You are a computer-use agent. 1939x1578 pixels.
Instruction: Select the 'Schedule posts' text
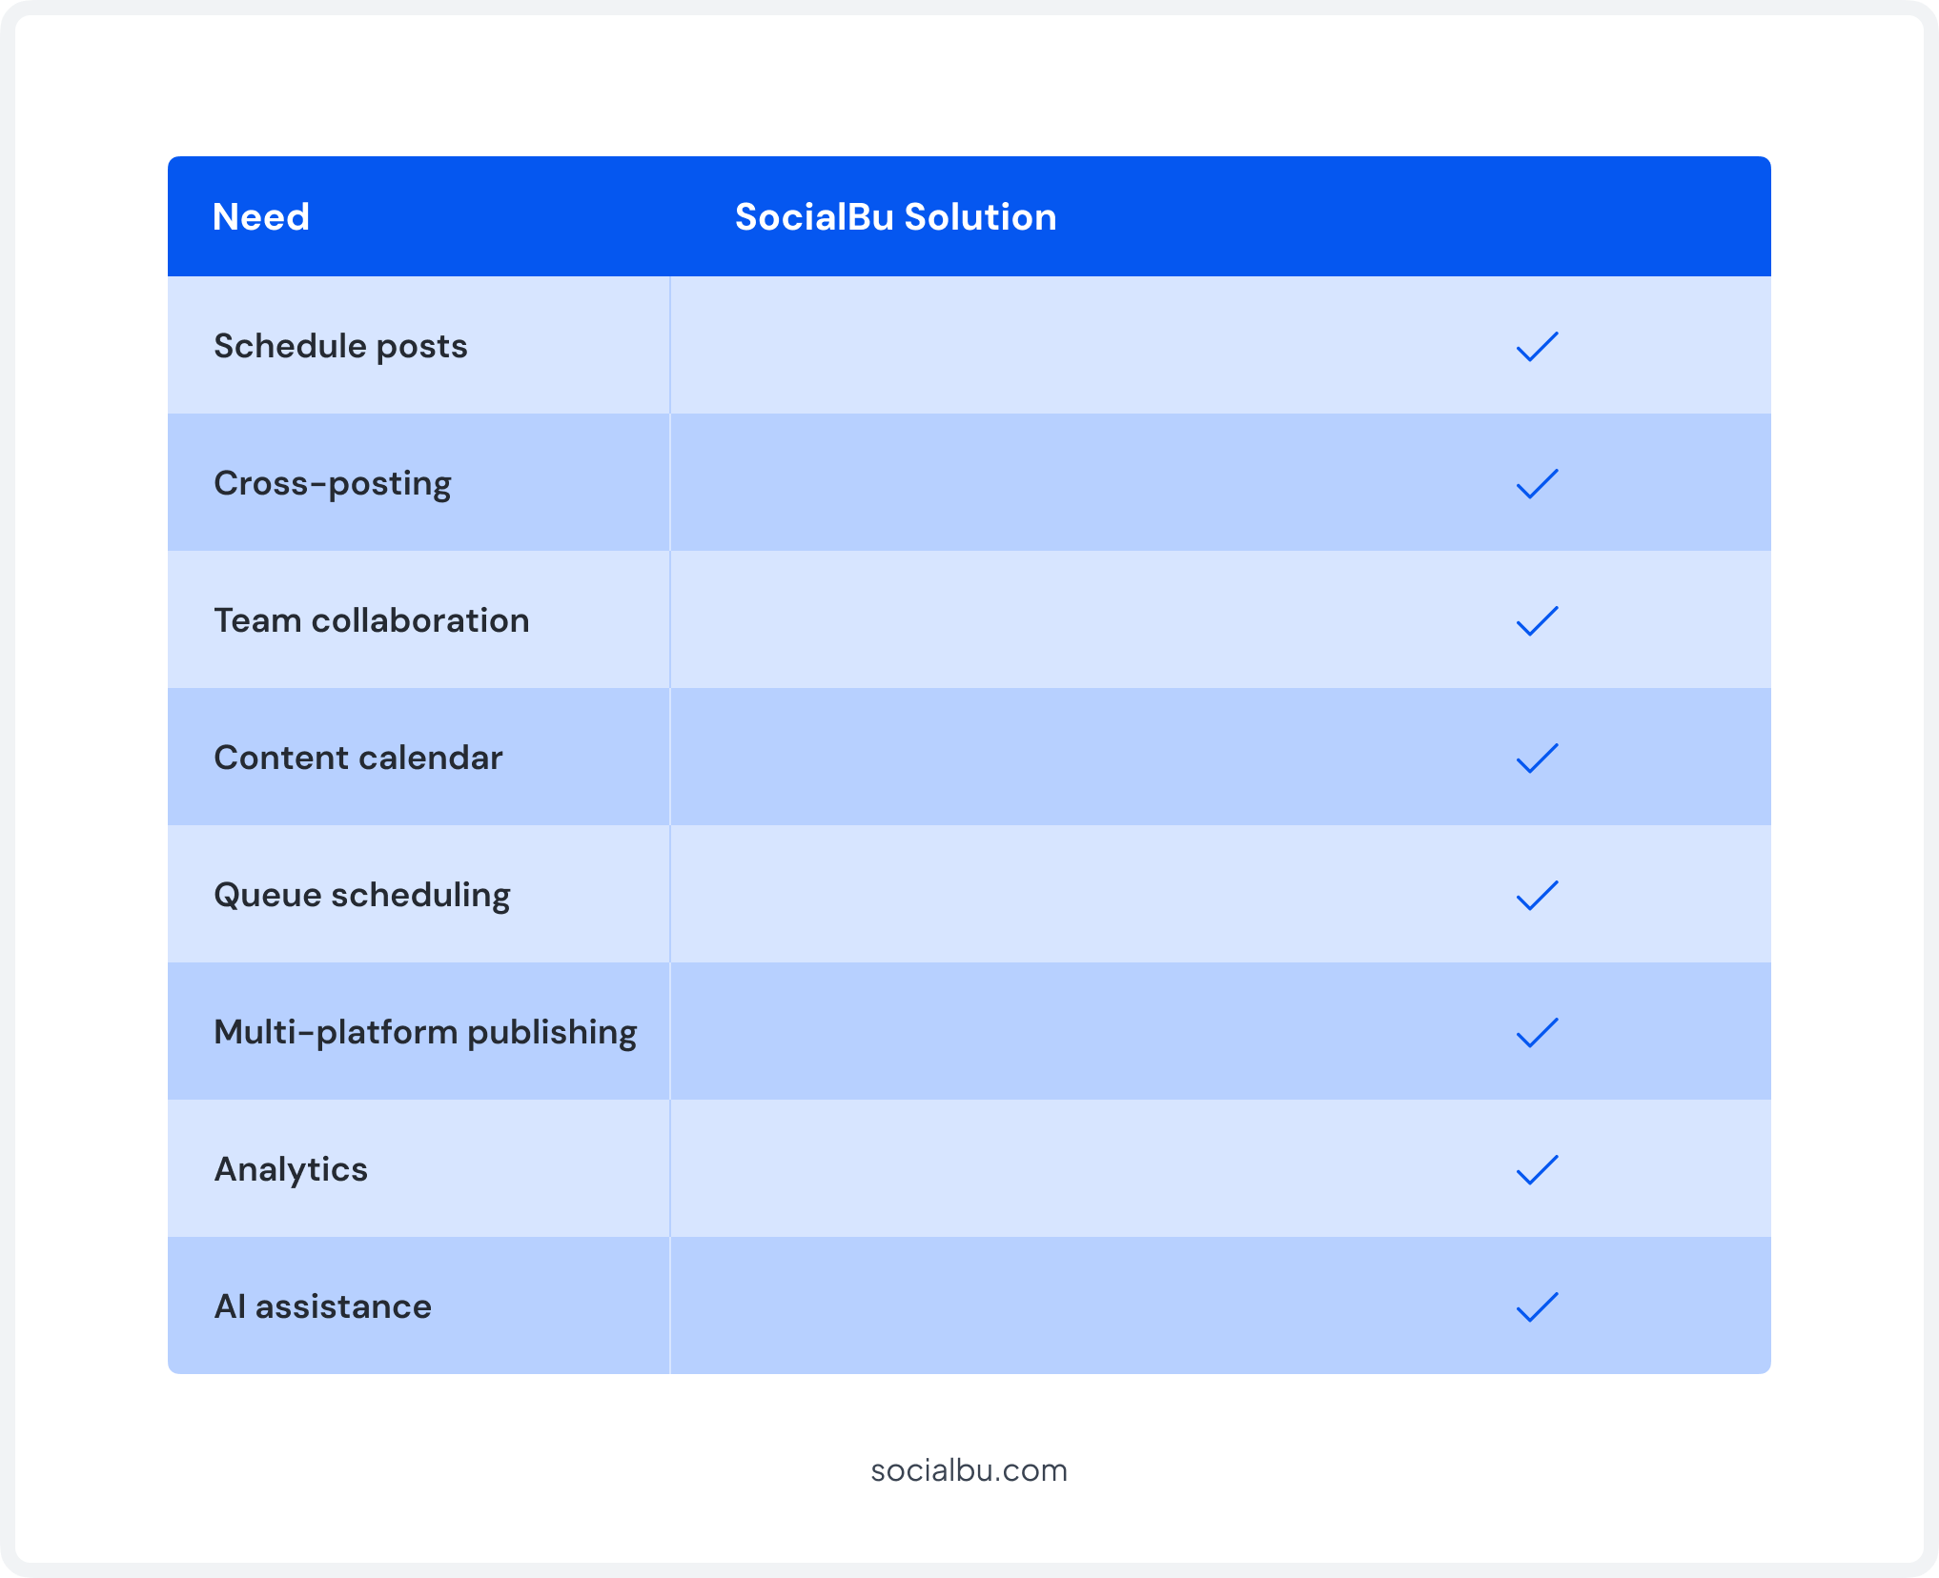click(340, 347)
